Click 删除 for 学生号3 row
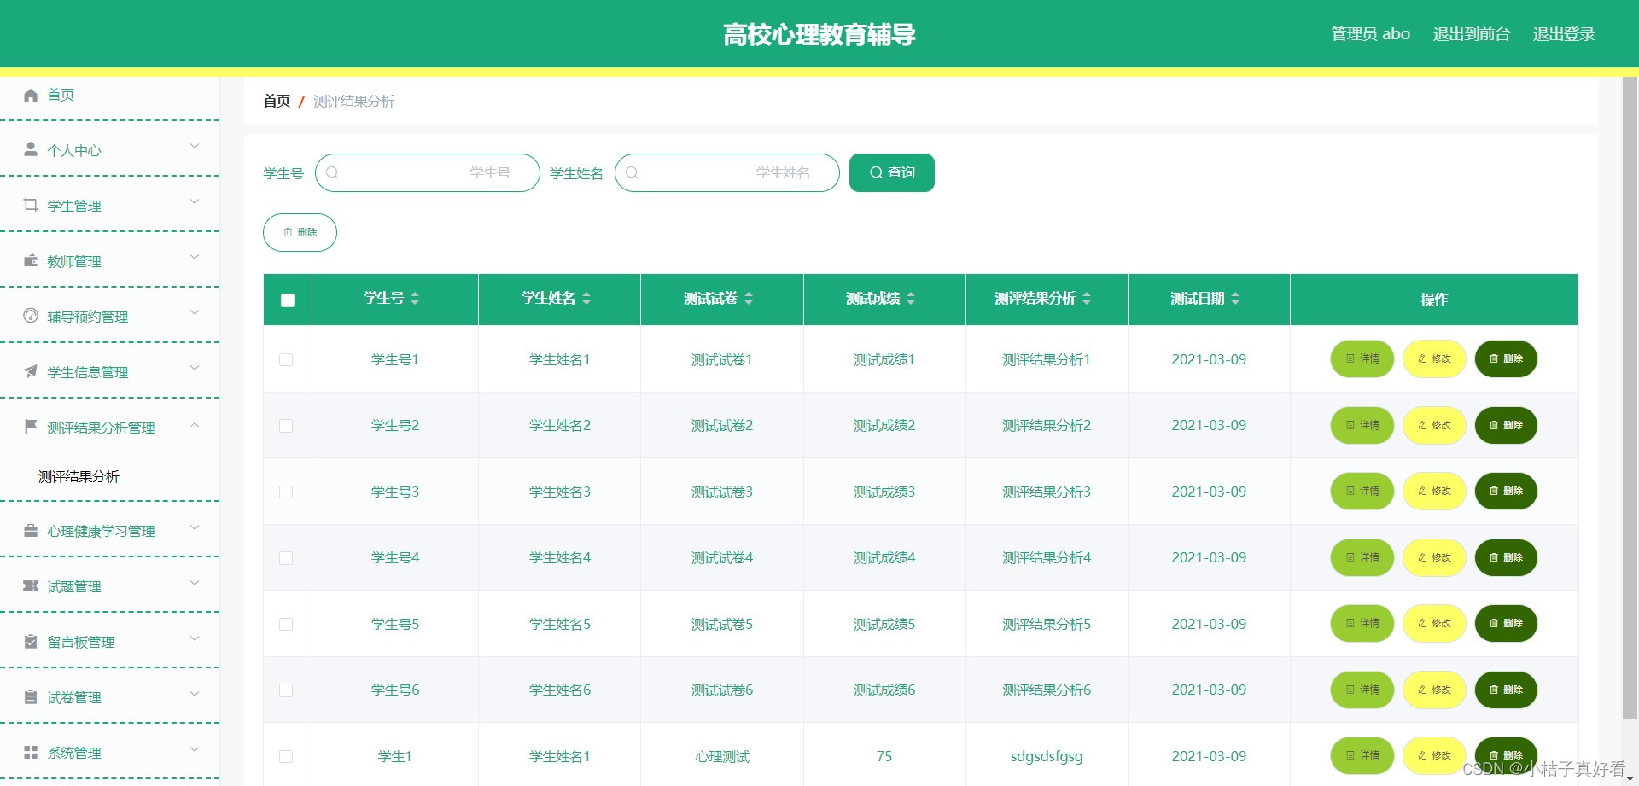This screenshot has width=1639, height=786. click(1506, 491)
